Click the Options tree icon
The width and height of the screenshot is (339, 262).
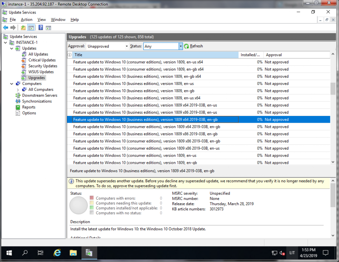pos(18,113)
